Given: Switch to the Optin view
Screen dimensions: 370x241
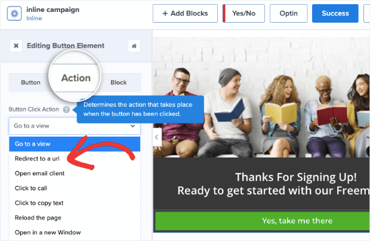Looking at the screenshot, I should (x=289, y=14).
